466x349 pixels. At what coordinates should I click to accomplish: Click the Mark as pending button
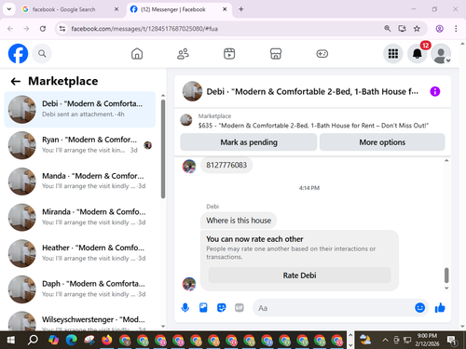tap(249, 142)
